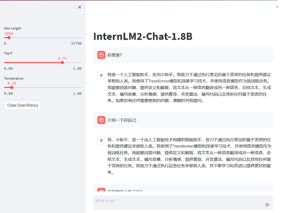Click the Temperature label
This screenshot has height=213, width=284.
coord(14,78)
